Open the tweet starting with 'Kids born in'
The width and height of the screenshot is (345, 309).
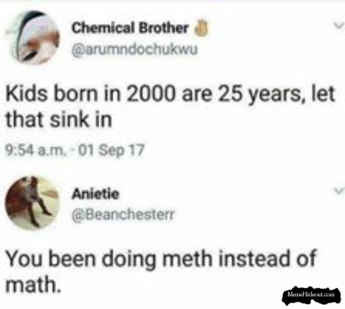click(x=170, y=106)
